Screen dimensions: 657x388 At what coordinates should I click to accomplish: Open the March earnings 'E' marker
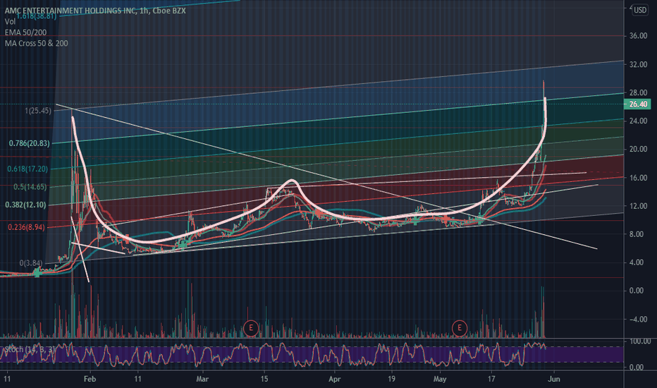251,327
